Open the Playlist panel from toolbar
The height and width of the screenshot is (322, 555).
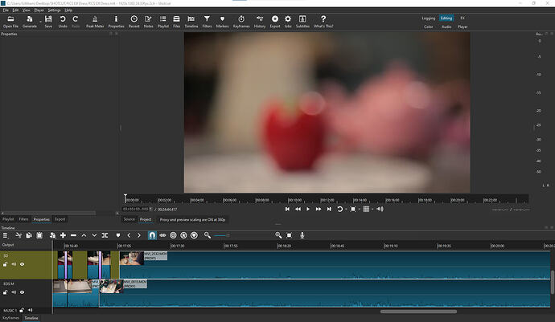162,22
